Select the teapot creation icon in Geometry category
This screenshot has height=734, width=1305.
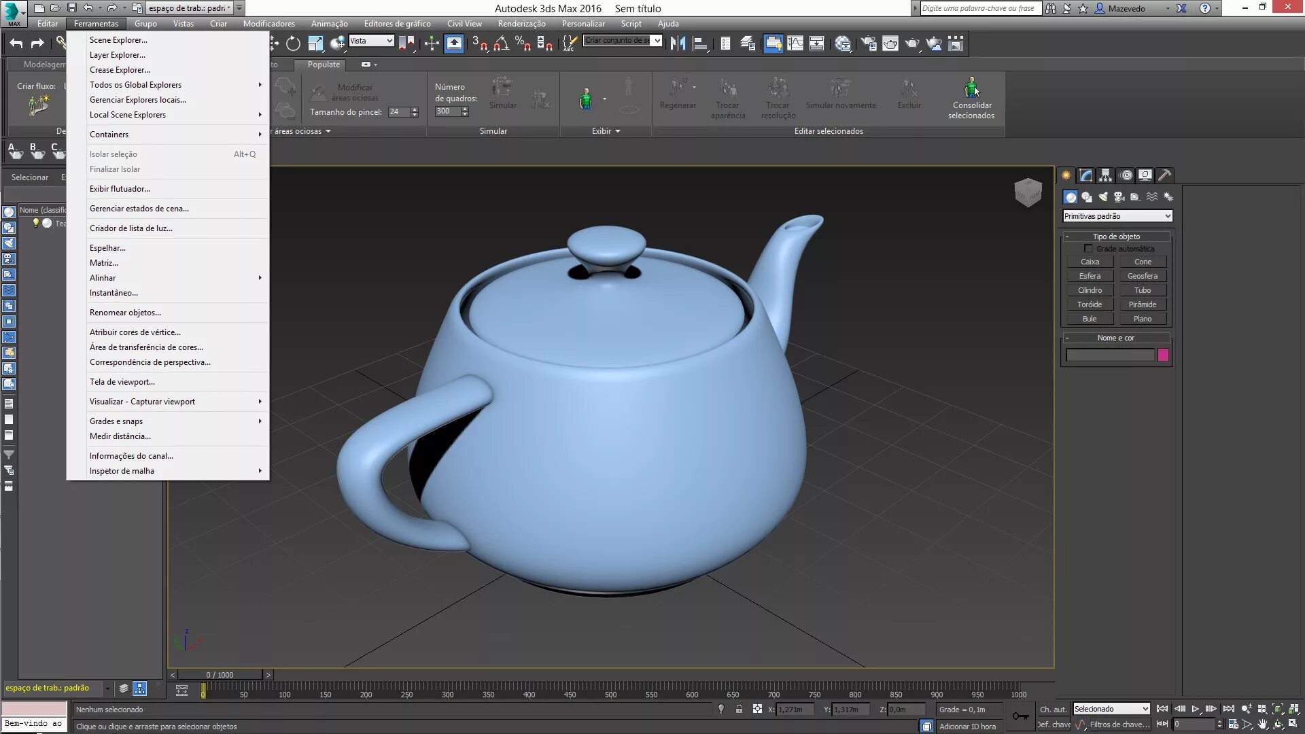[1089, 319]
